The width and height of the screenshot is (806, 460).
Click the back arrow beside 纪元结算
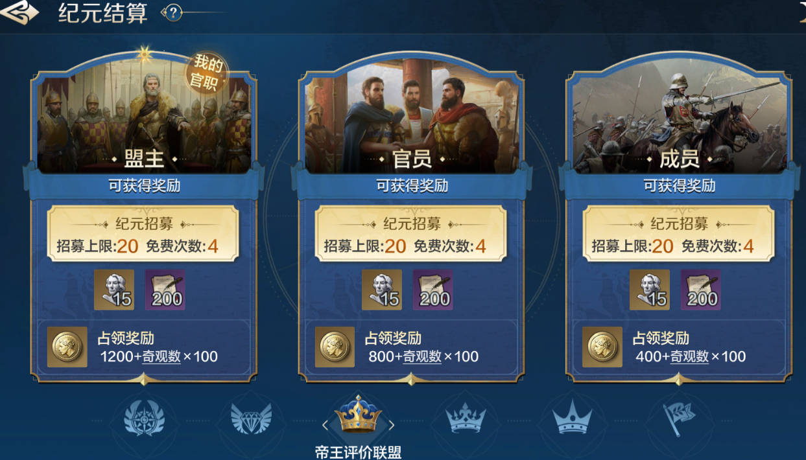19,12
